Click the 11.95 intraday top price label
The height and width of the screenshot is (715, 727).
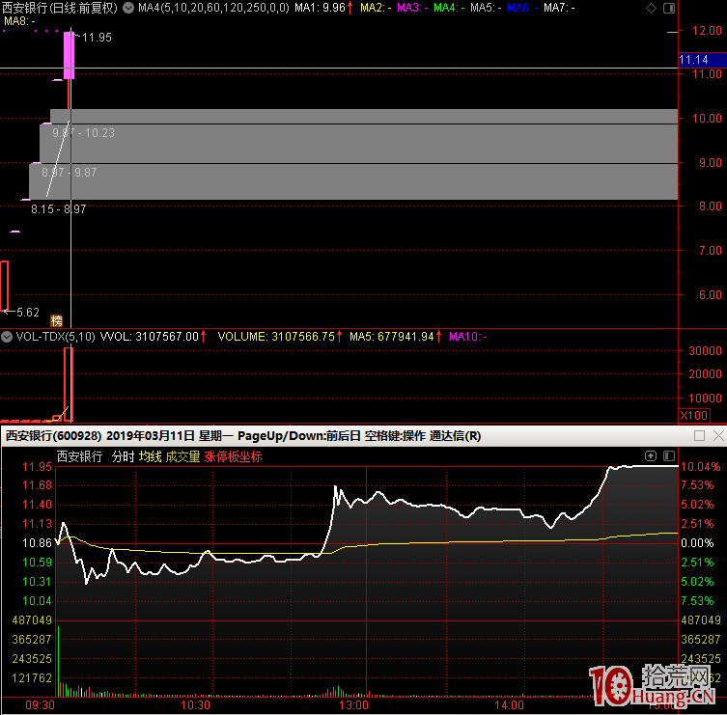pyautogui.click(x=37, y=467)
